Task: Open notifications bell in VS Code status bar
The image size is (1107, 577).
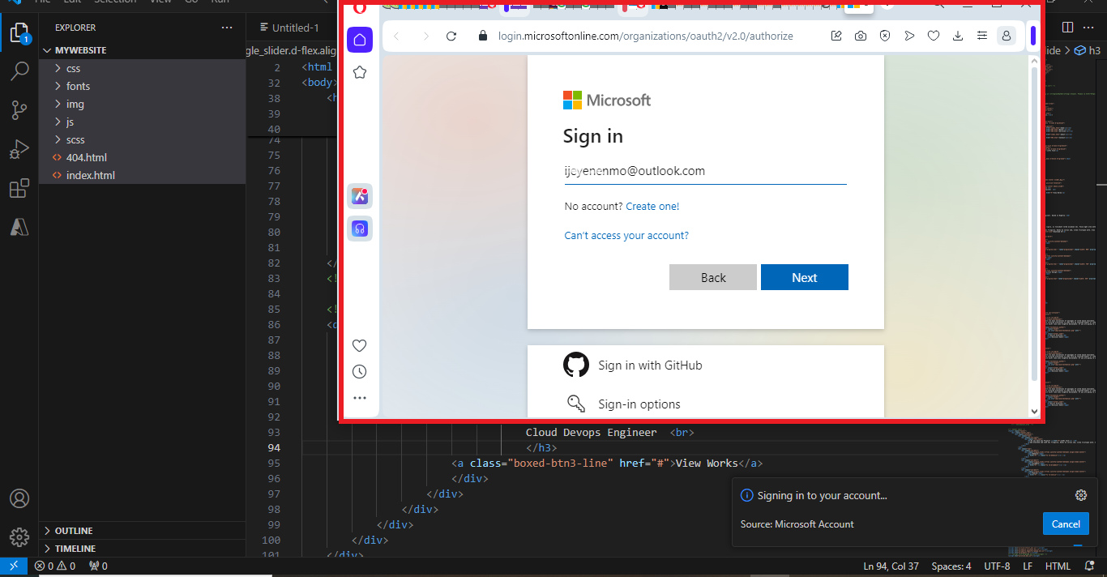Action: click(1089, 566)
